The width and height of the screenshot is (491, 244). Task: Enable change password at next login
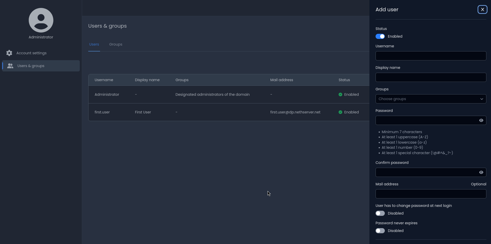tap(380, 213)
